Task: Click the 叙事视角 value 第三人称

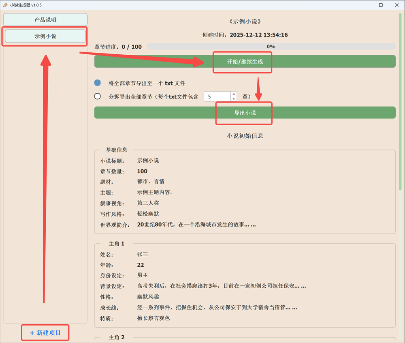Action: click(x=148, y=203)
